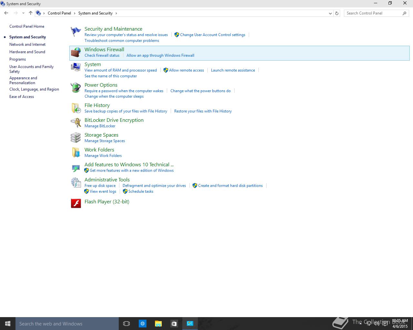
Task: Click Allow an app through Windows Firewall
Action: point(160,55)
